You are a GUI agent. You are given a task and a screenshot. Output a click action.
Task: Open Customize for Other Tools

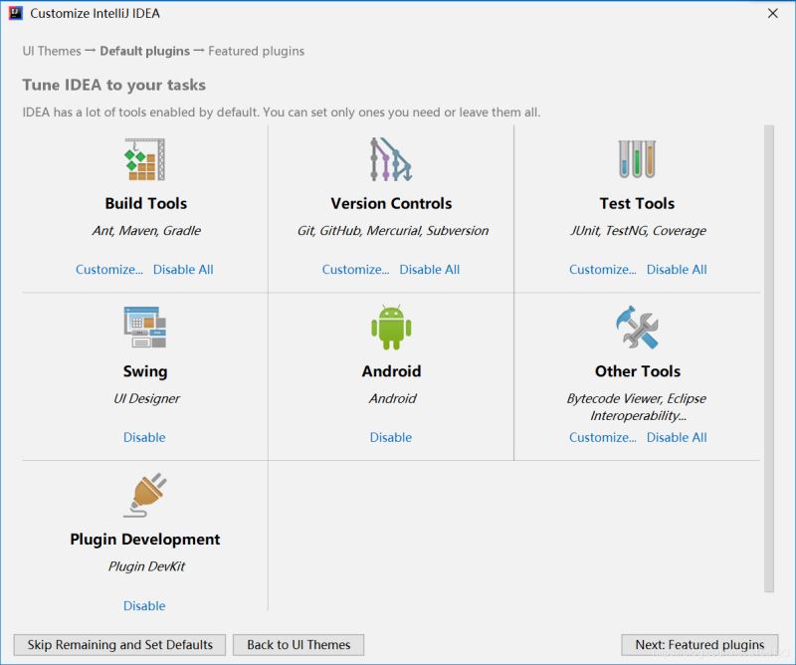[602, 438]
